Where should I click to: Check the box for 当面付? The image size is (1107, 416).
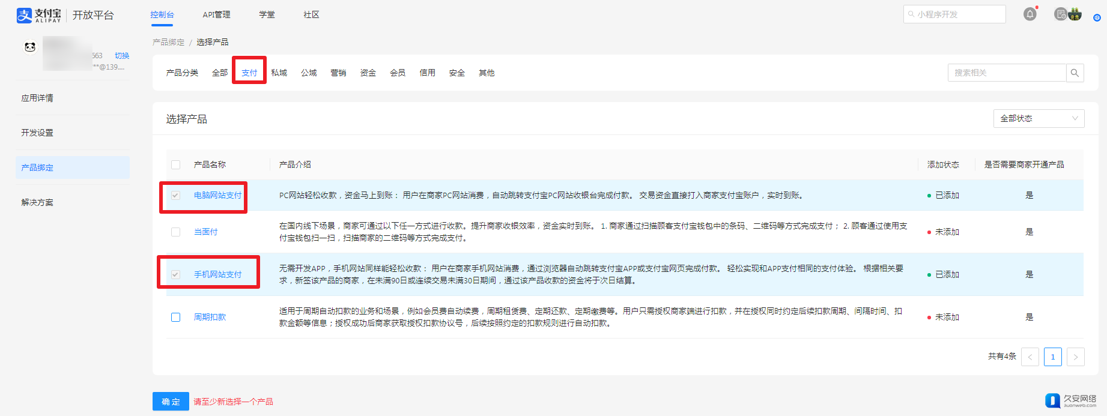[x=175, y=232]
